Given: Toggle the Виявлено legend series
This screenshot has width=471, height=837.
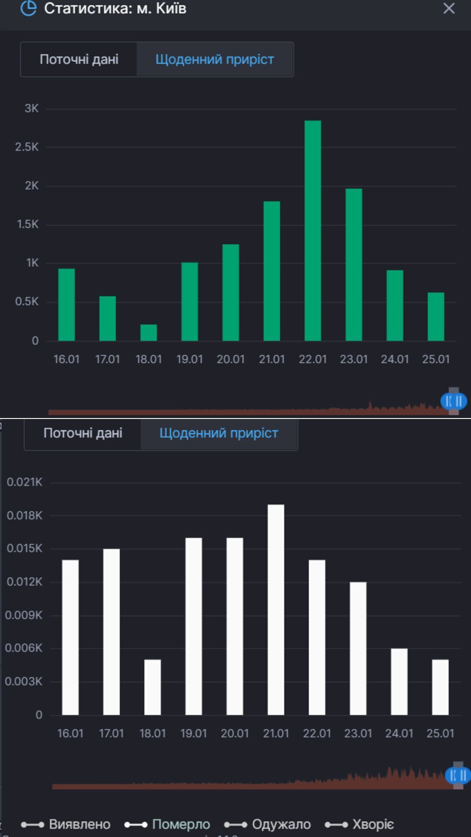Looking at the screenshot, I should (x=79, y=824).
